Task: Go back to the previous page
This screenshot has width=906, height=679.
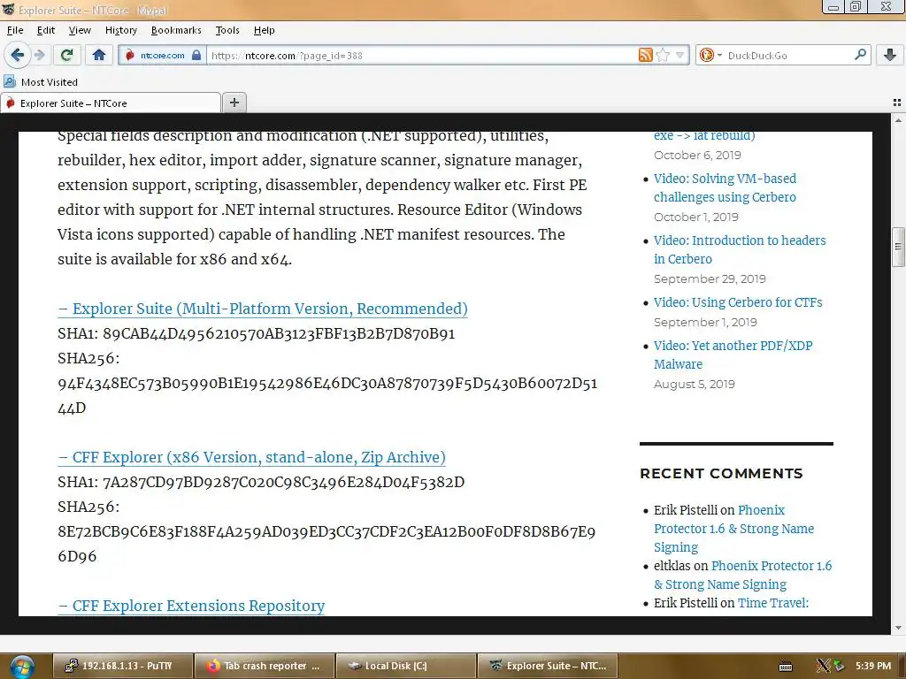Action: [x=18, y=55]
